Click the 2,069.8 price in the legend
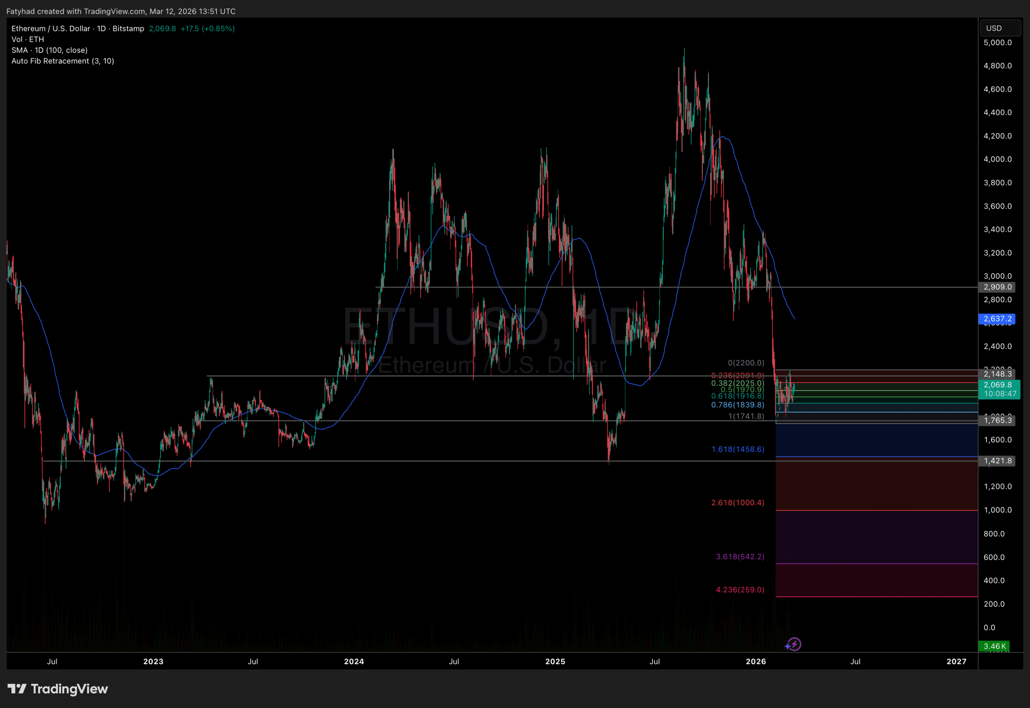Screen dimensions: 1030x708 pyautogui.click(x=163, y=29)
